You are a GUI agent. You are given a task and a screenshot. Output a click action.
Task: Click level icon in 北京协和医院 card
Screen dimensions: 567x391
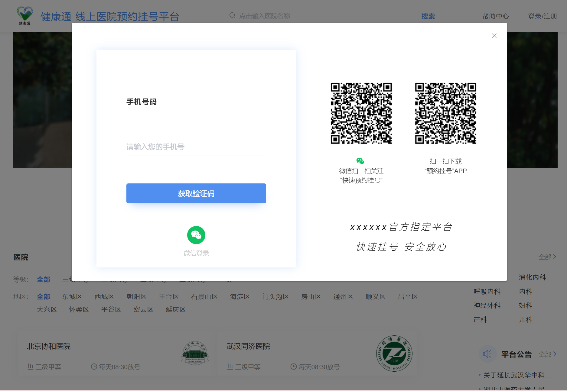pos(31,367)
